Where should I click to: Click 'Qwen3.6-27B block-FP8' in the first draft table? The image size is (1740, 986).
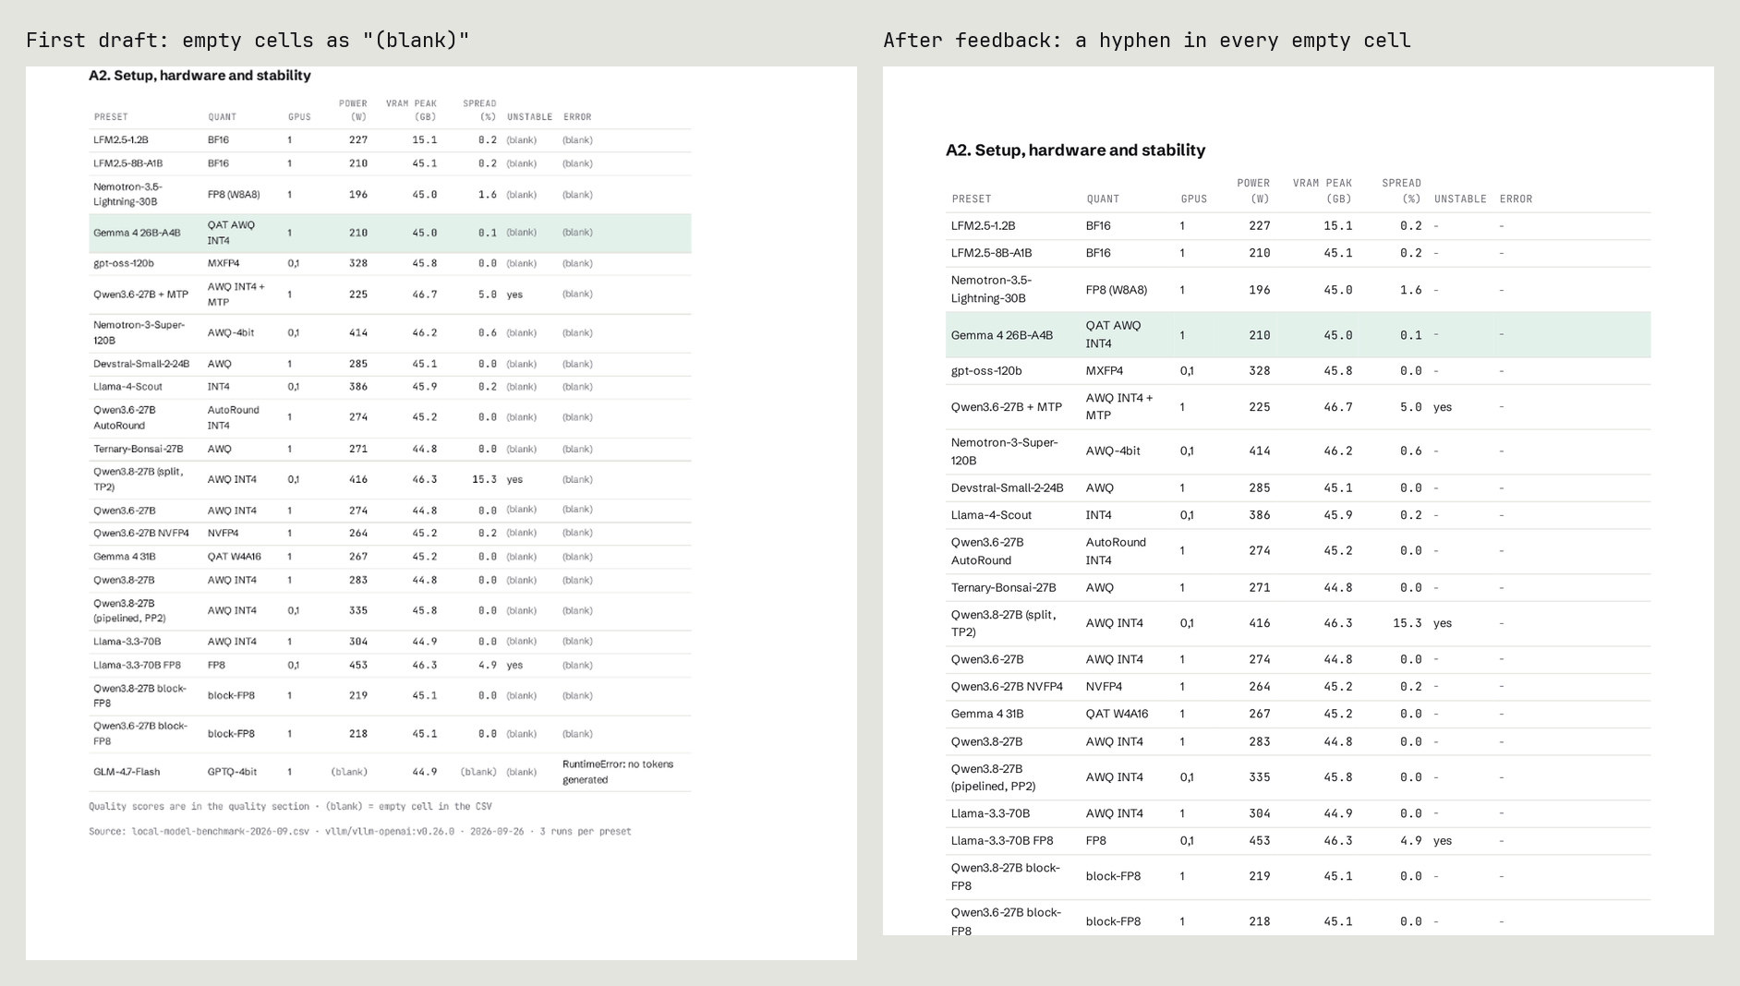(139, 734)
